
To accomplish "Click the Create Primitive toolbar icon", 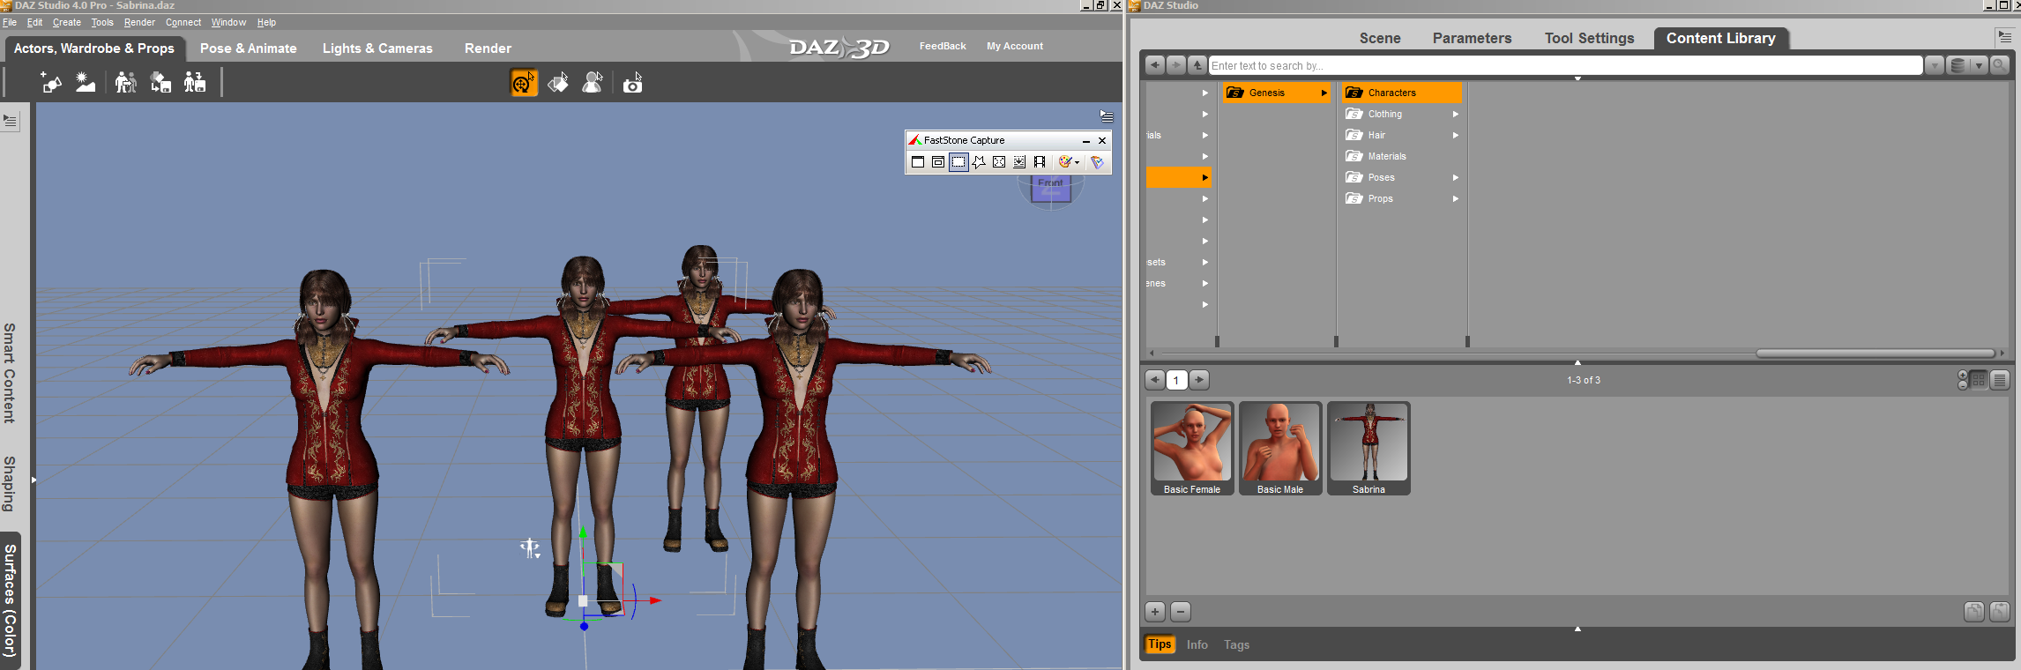I will click(51, 83).
